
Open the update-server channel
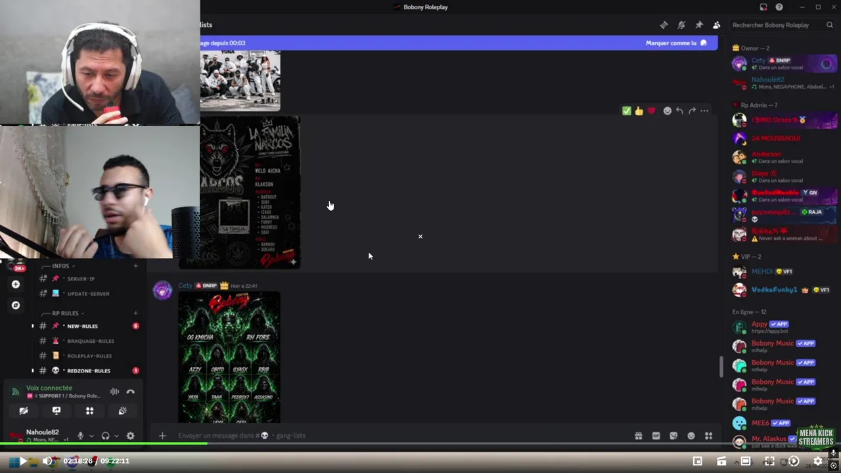pos(88,294)
